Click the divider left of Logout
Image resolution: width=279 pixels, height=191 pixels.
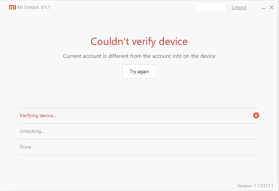pyautogui.click(x=228, y=7)
